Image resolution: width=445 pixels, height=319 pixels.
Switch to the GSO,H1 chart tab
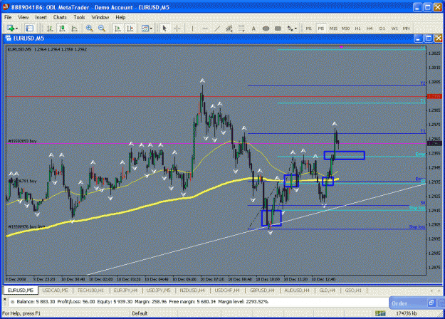click(x=353, y=291)
